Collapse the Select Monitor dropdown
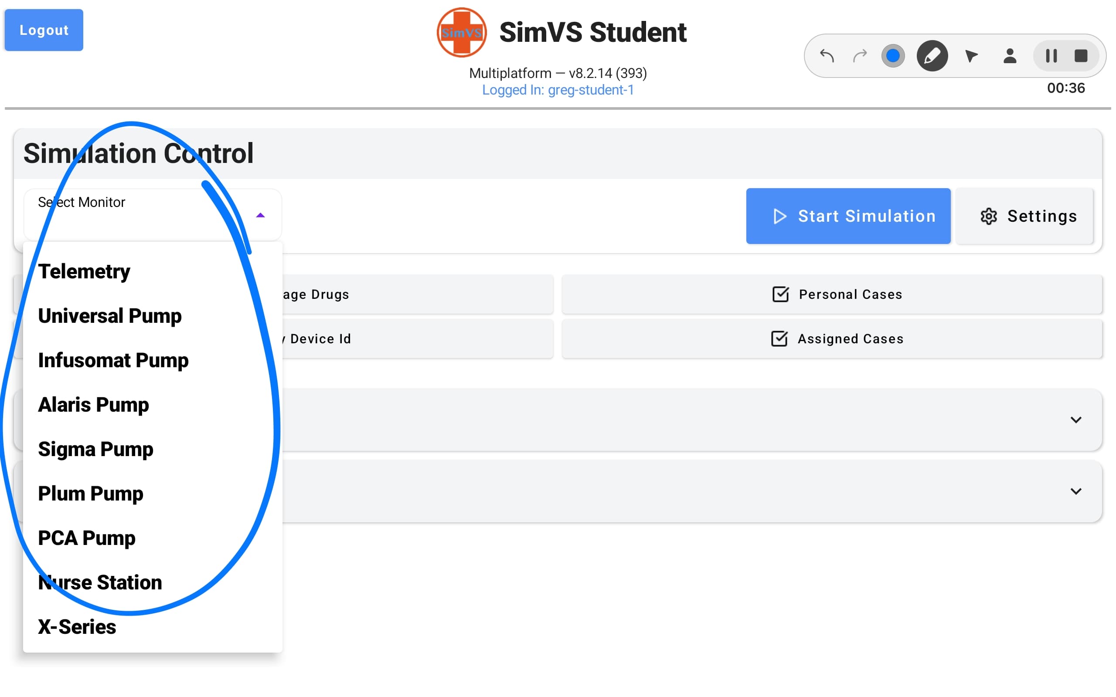The image size is (1116, 697). (261, 215)
